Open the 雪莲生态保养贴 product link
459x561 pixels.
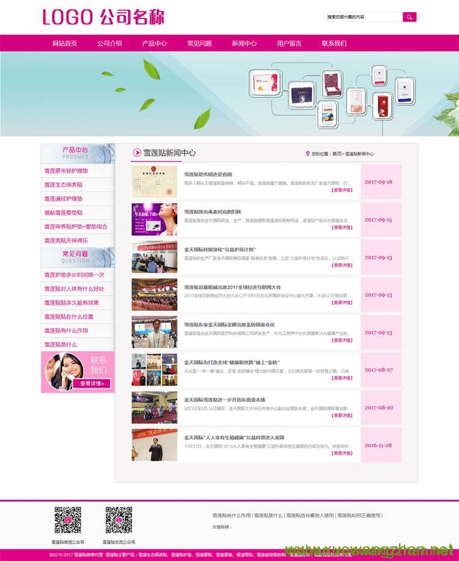pos(63,185)
